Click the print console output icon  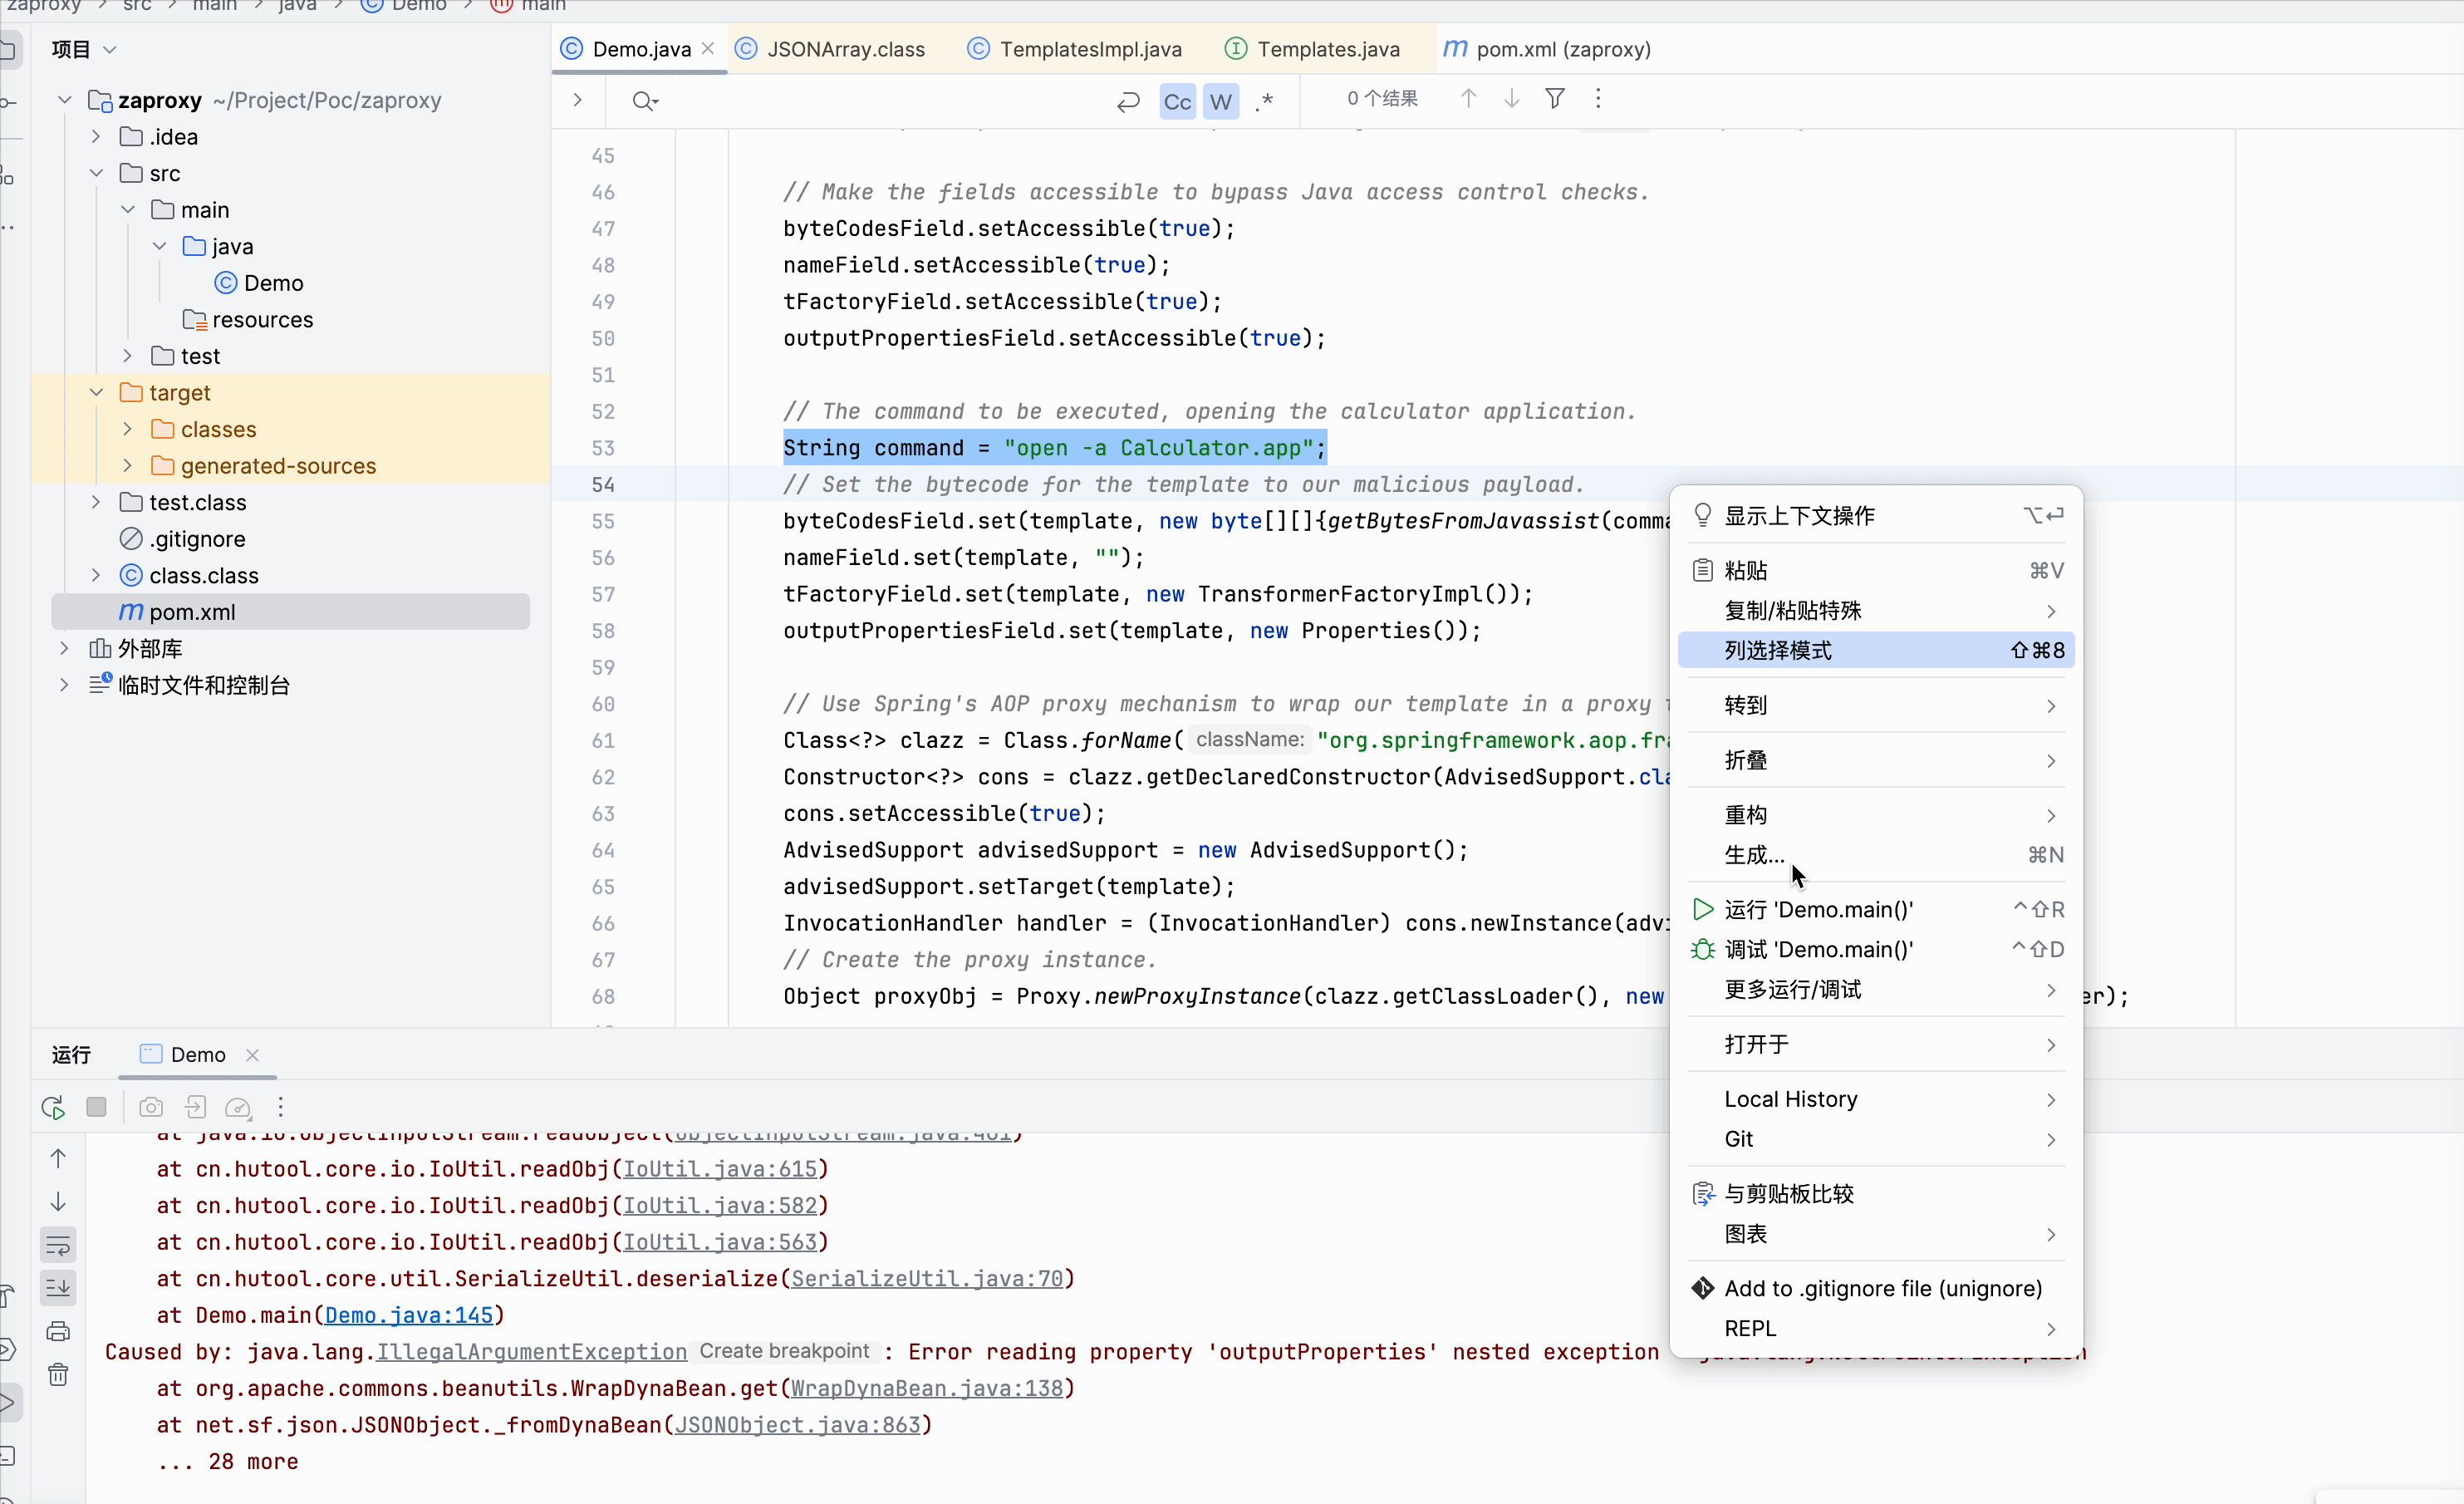[x=58, y=1331]
